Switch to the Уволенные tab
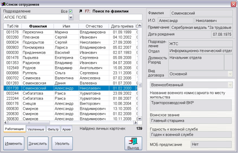 (x=36, y=129)
